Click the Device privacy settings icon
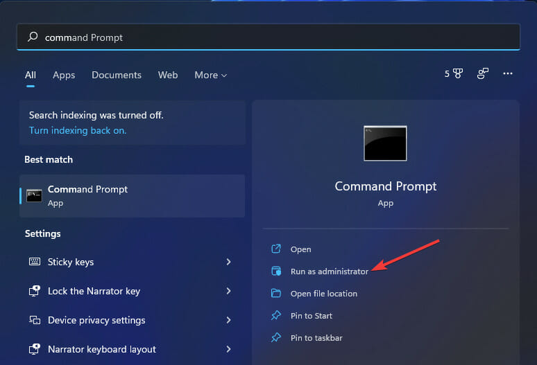This screenshot has width=537, height=365. click(35, 320)
